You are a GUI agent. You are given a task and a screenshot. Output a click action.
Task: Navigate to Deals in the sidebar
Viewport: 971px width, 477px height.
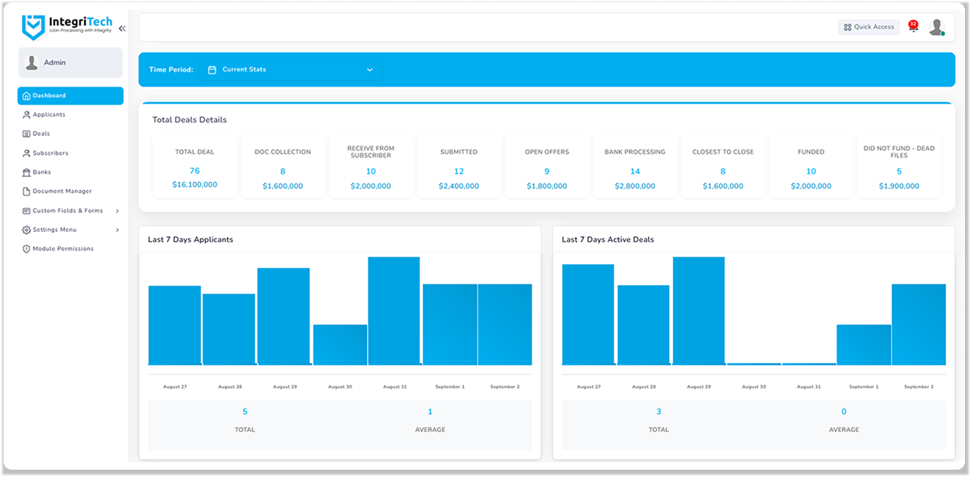point(42,134)
